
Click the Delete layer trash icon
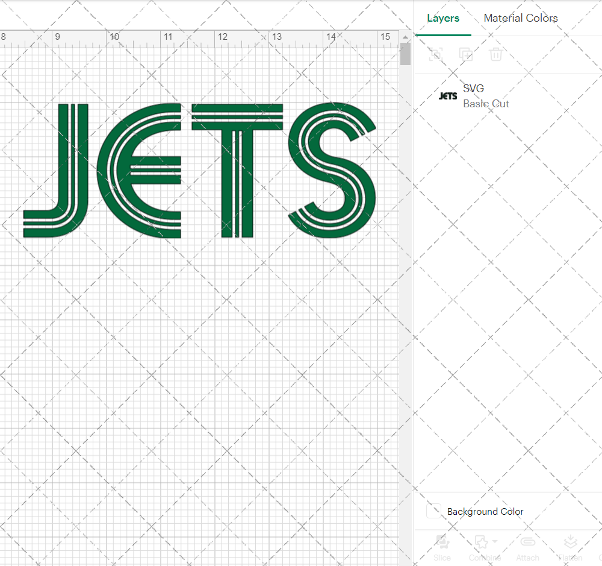coord(495,54)
